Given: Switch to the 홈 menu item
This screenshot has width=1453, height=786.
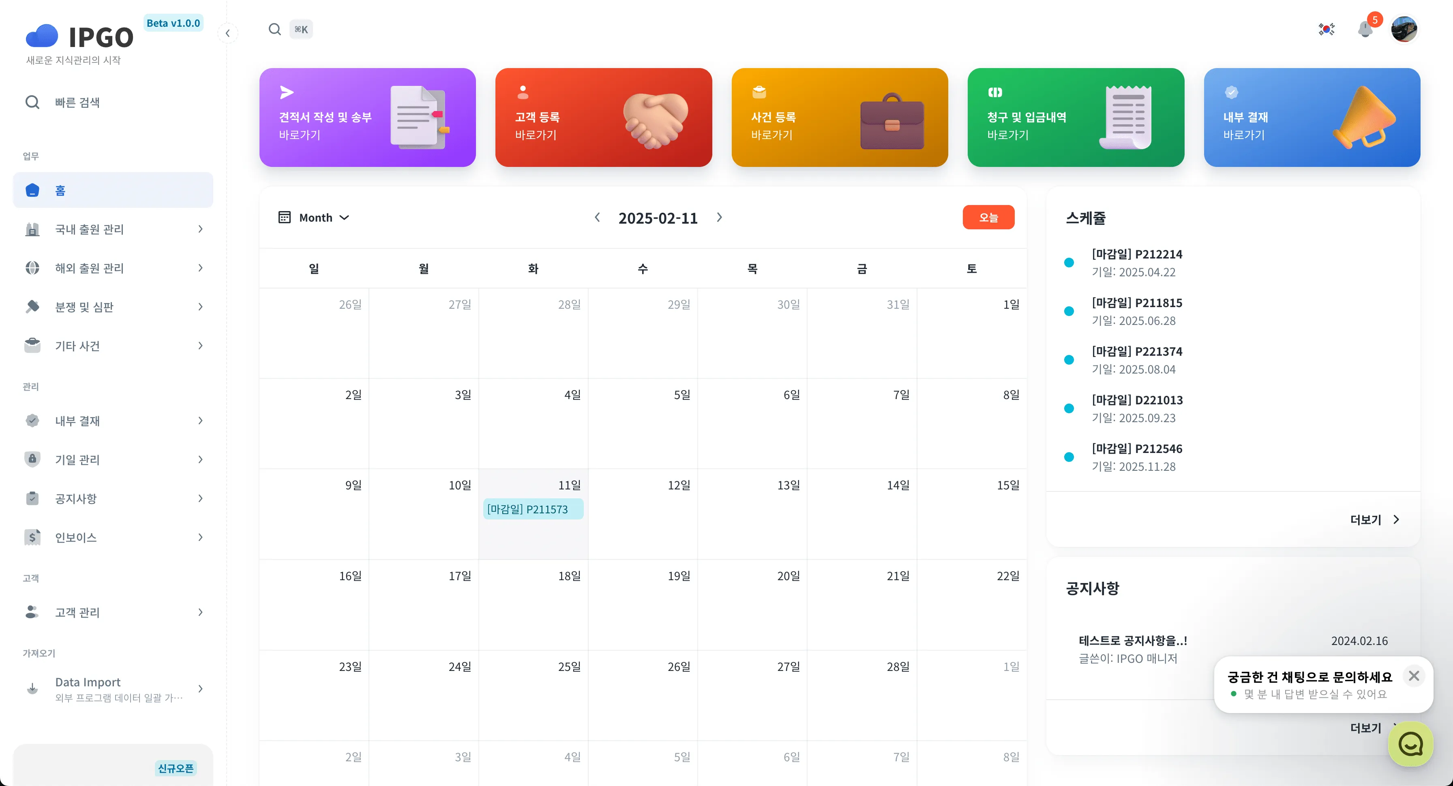Looking at the screenshot, I should click(60, 190).
